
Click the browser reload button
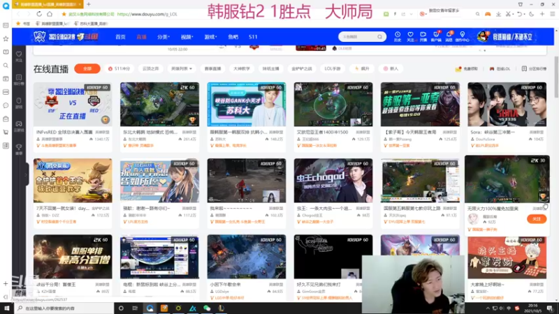click(x=39, y=14)
